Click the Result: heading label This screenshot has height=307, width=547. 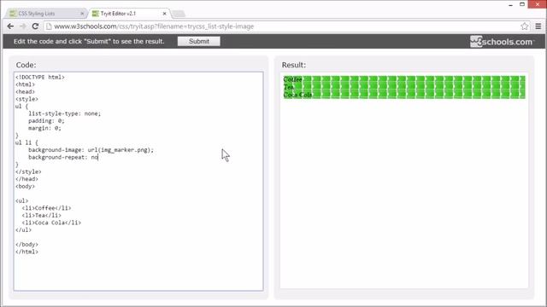tap(294, 65)
